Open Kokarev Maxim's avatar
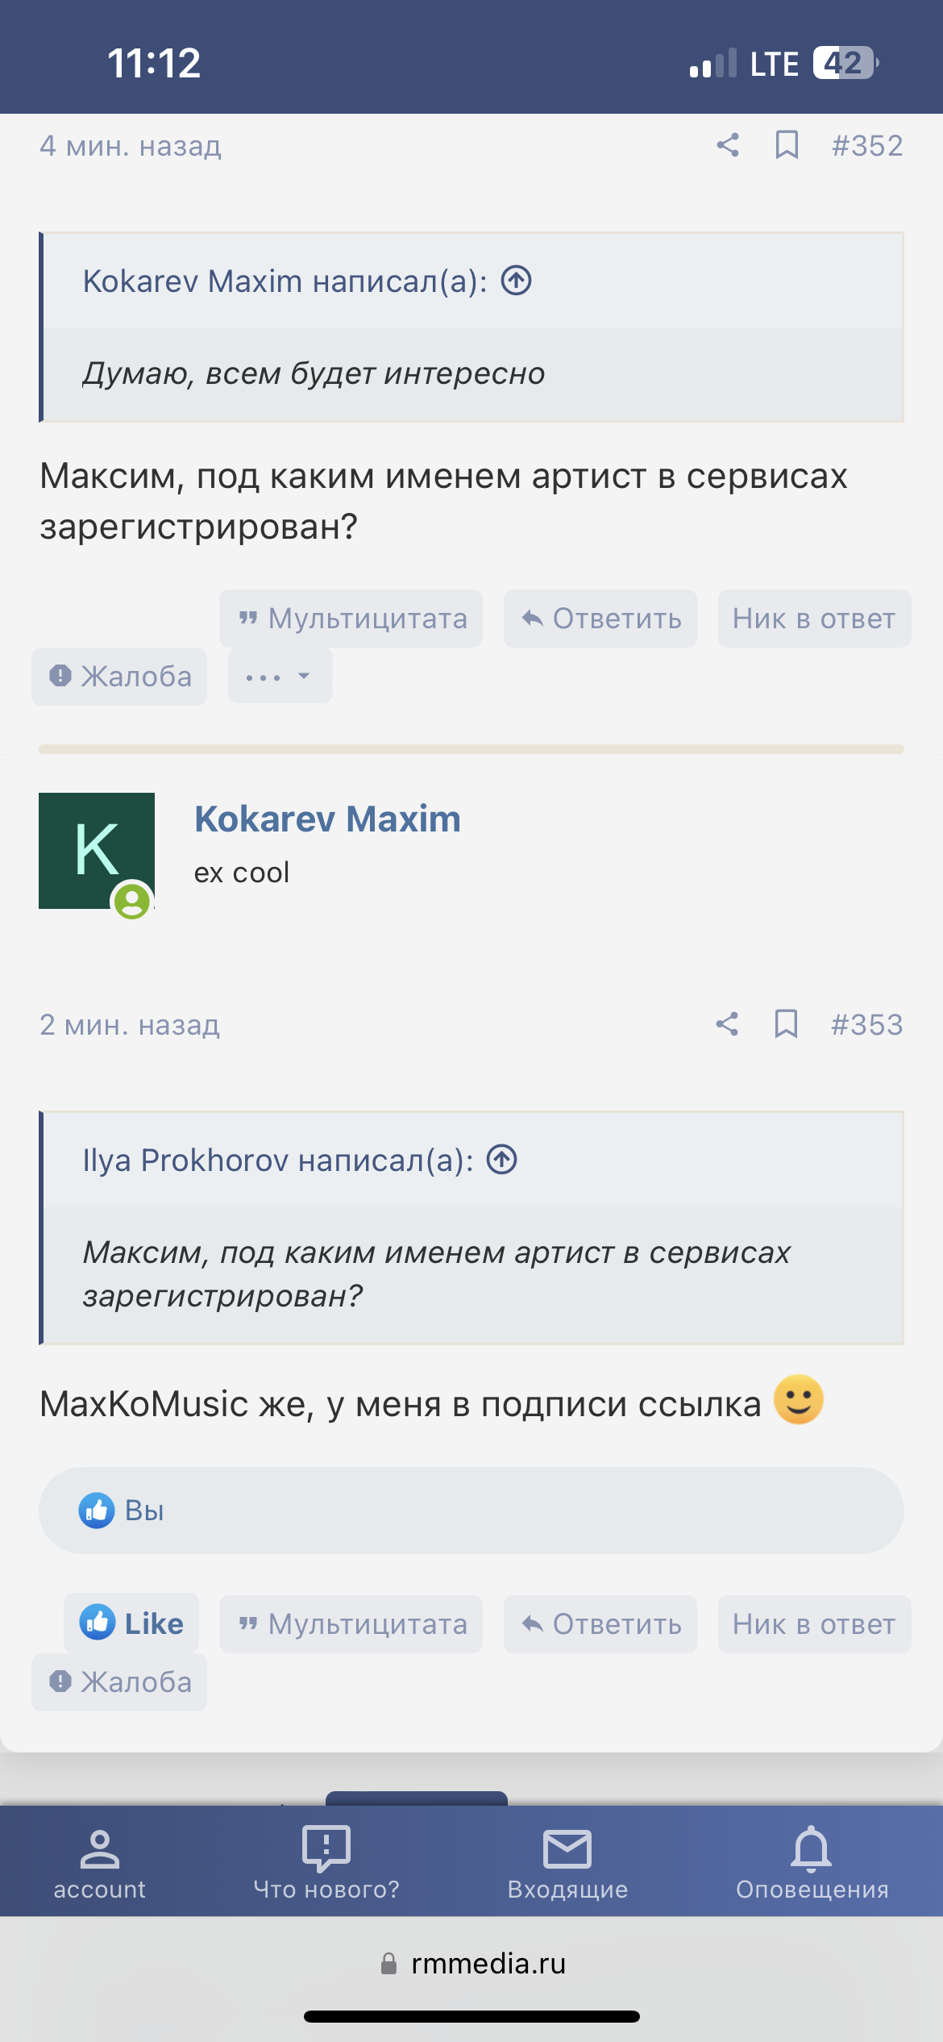This screenshot has height=2042, width=943. point(97,851)
